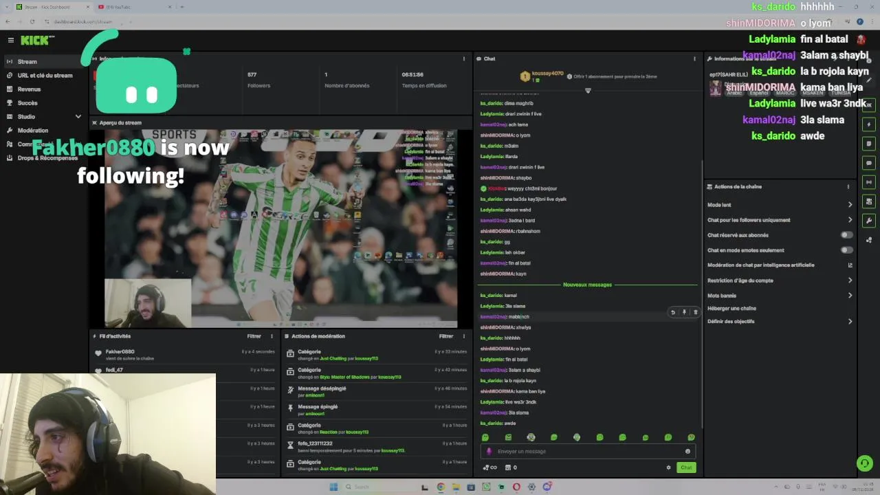880x495 pixels.
Task: Open Actions de modération panel options menu
Action: [x=464, y=336]
